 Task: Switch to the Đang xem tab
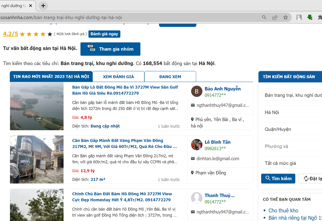point(170,77)
